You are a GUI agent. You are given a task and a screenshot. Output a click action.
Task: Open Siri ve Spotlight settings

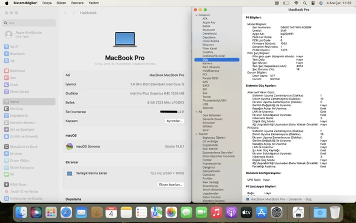click(19, 130)
